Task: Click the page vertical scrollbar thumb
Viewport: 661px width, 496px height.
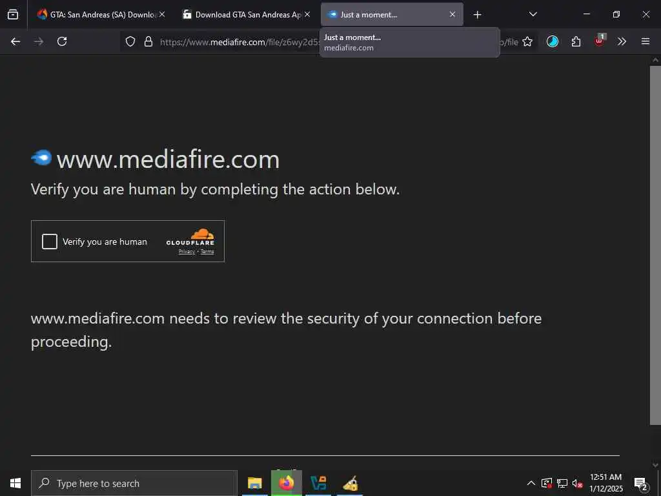Action: coord(655,245)
